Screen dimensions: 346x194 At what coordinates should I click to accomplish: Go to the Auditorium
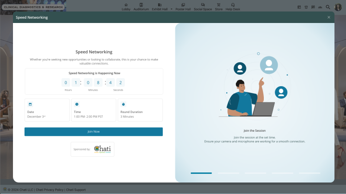141,7
